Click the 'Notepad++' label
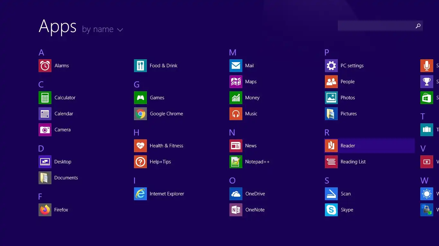The width and height of the screenshot is (439, 246). click(257, 162)
